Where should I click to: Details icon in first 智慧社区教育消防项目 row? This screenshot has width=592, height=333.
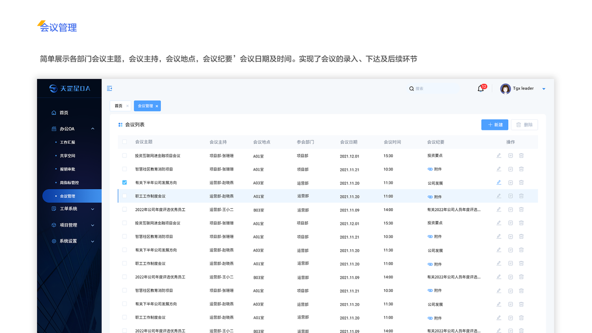(510, 169)
